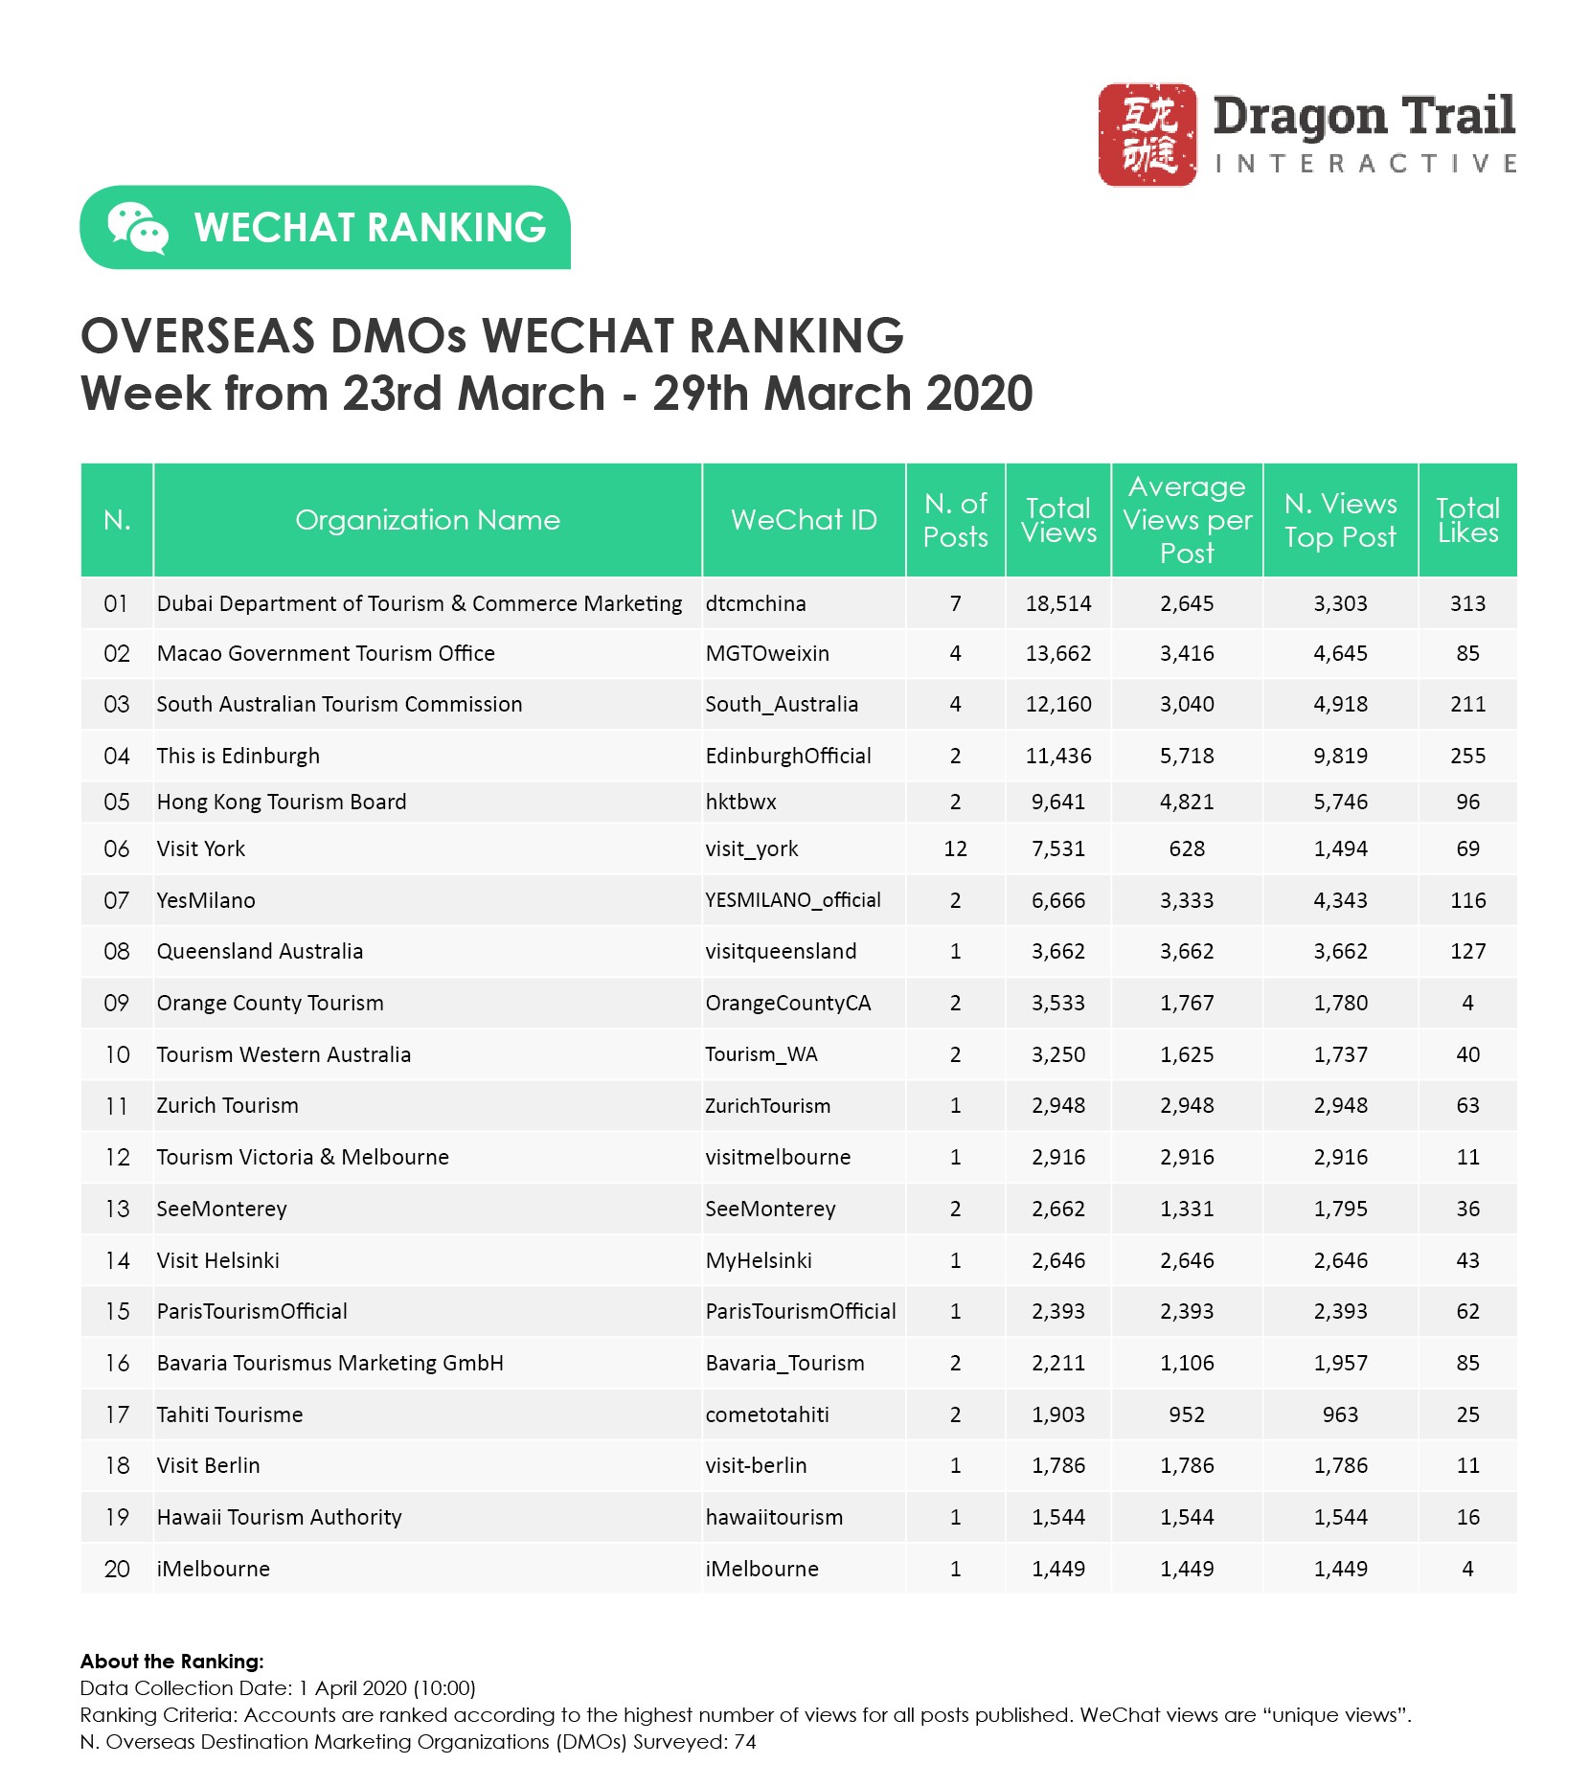Select the Visit York row name
This screenshot has height=1787, width=1590.
(x=201, y=848)
